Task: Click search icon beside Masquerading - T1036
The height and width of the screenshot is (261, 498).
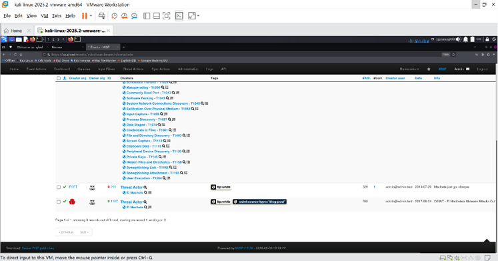Action: [162, 87]
